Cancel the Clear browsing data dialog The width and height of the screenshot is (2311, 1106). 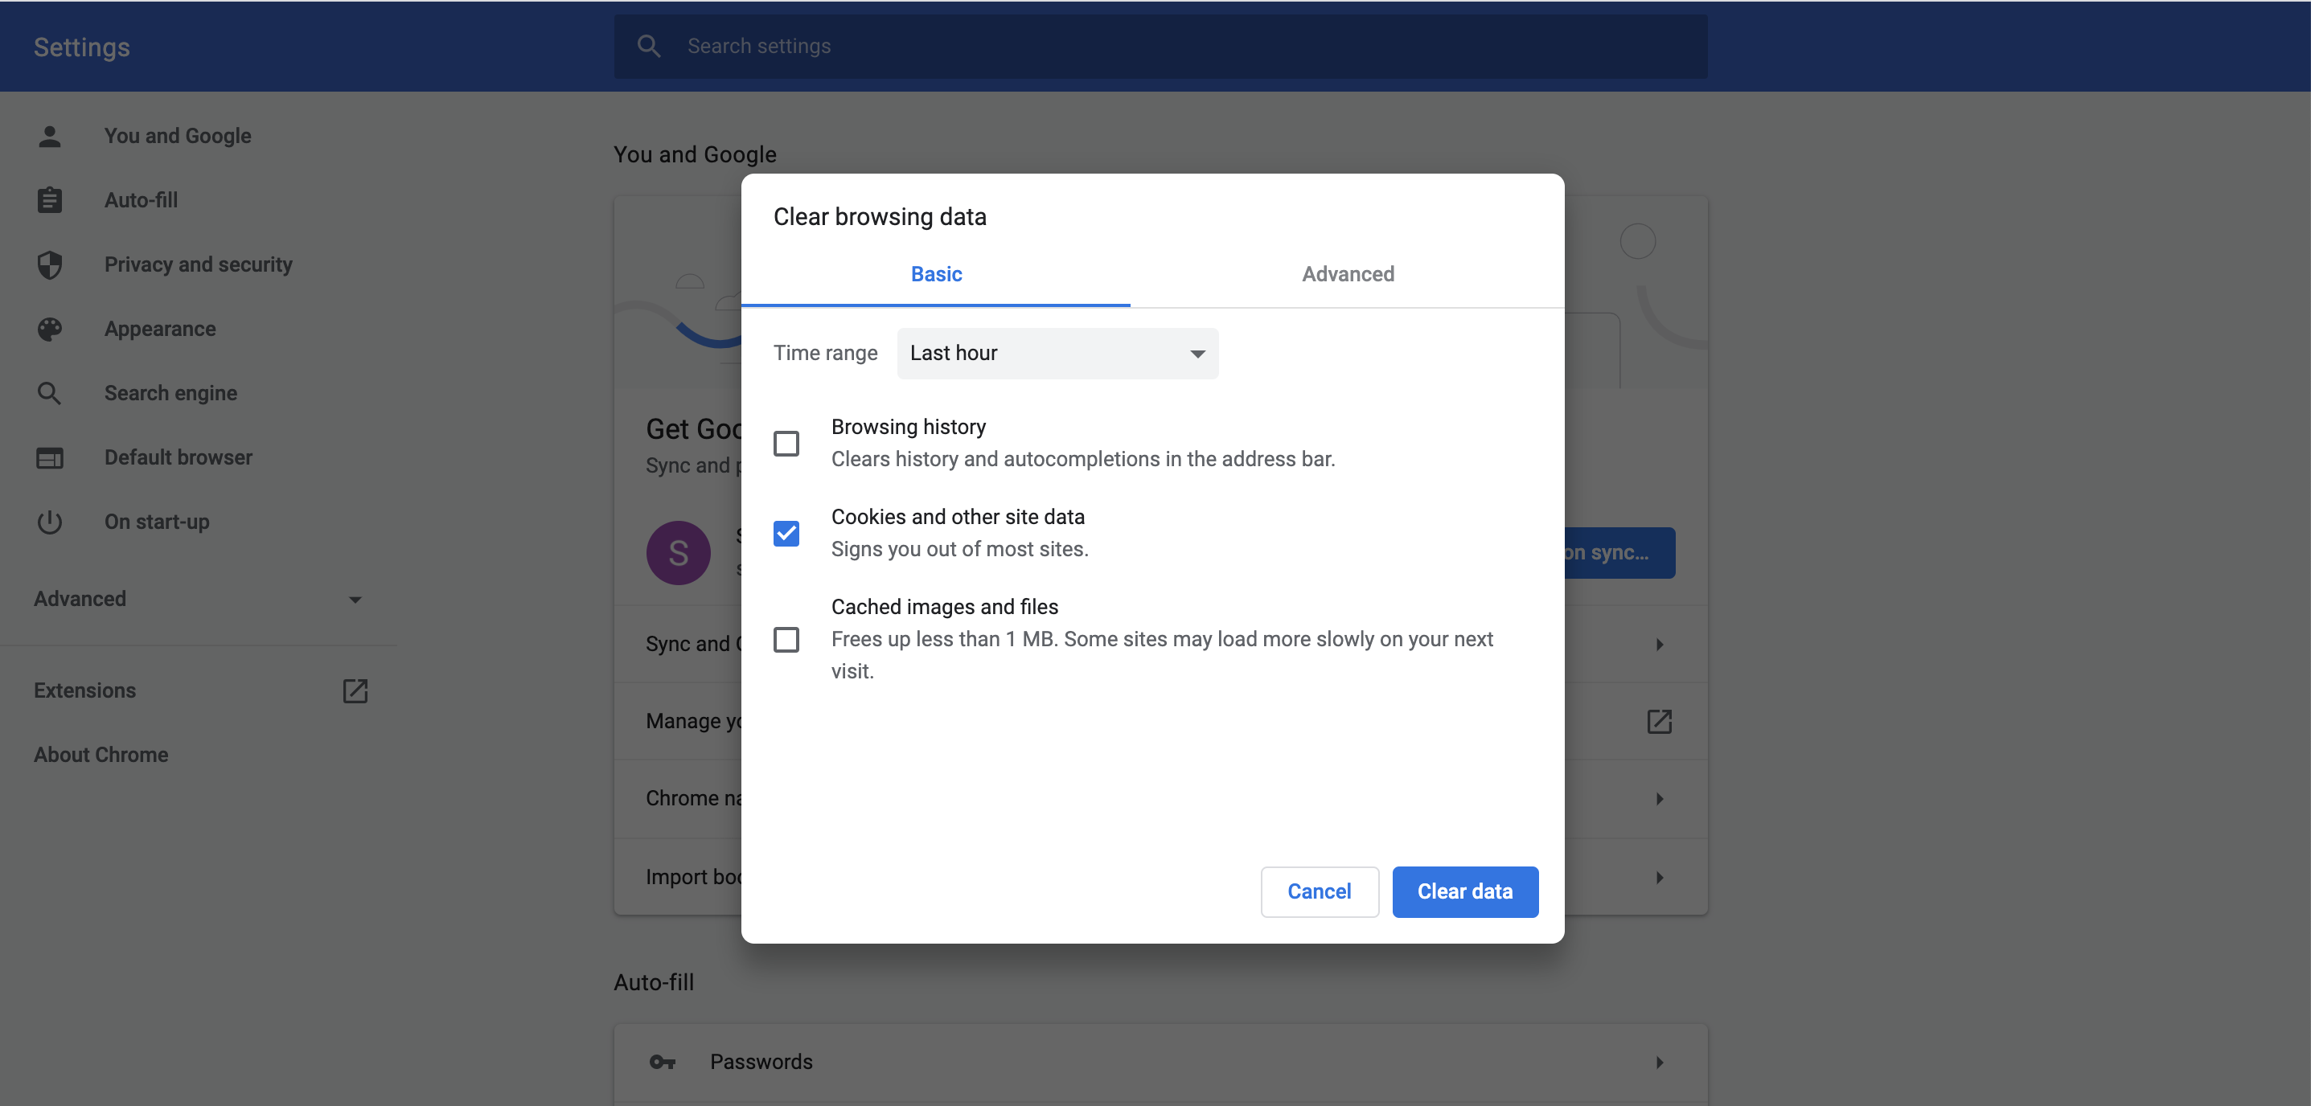point(1319,891)
